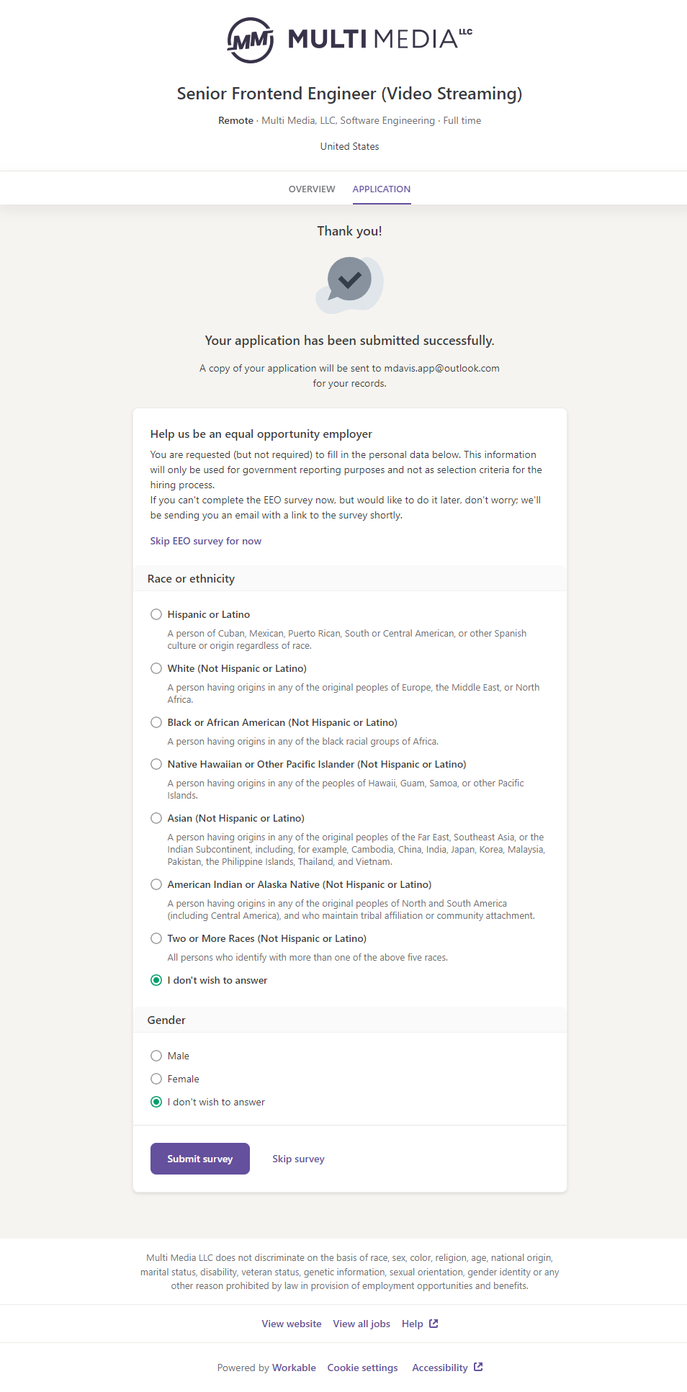
Task: Choose Two or More Races option
Action: tap(156, 938)
